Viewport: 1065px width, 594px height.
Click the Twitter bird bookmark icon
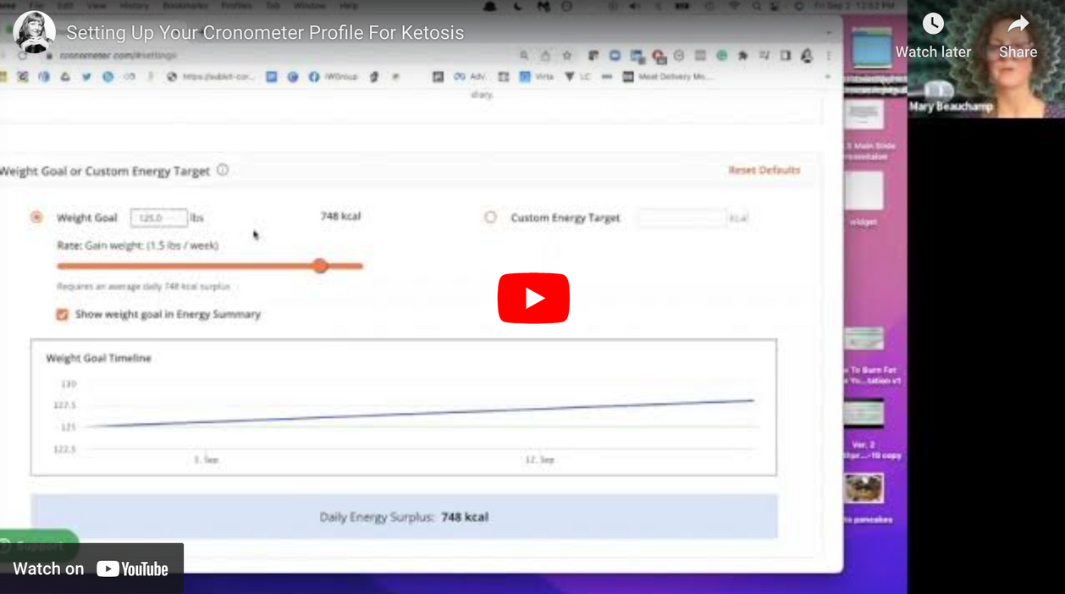[x=86, y=77]
